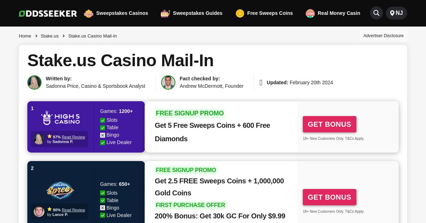Click Get Bonus for High 5 Casino

[329, 124]
